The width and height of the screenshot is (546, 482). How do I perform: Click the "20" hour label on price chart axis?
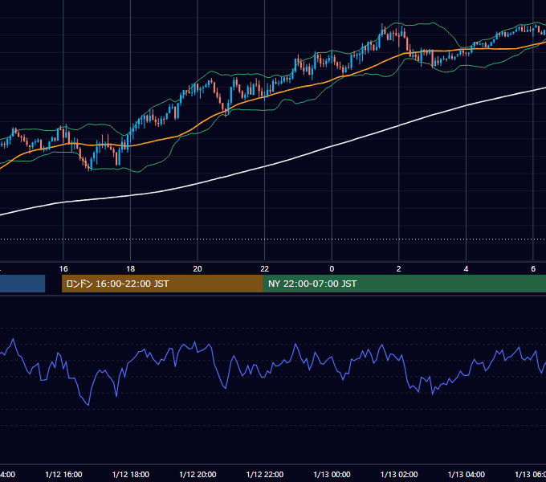(198, 269)
